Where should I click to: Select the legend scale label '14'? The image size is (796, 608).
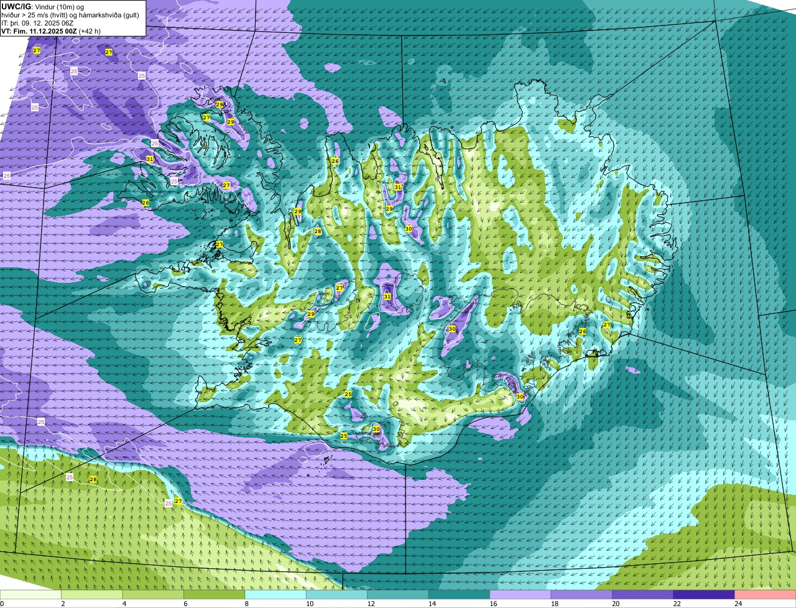432,604
